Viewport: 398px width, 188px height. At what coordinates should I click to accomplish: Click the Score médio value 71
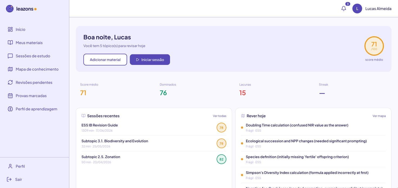[x=83, y=93]
